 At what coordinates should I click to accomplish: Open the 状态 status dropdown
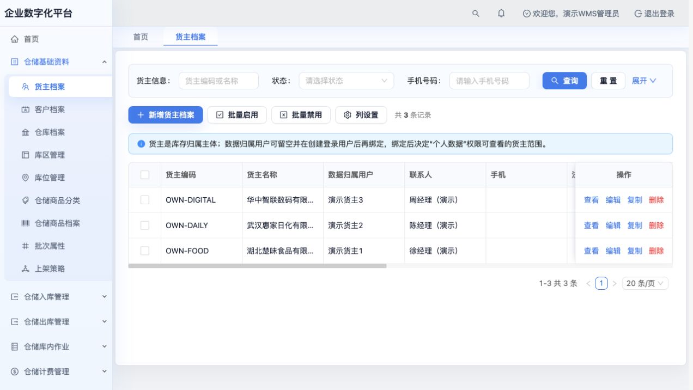pos(346,81)
